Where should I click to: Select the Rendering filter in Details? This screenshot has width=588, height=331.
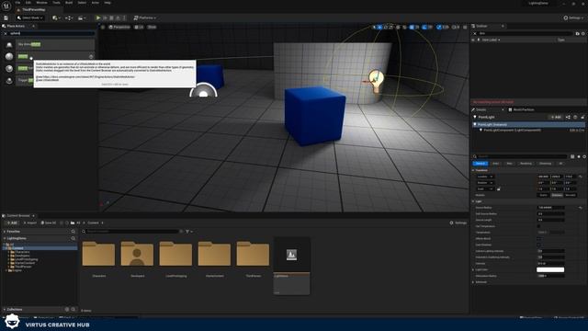point(526,164)
